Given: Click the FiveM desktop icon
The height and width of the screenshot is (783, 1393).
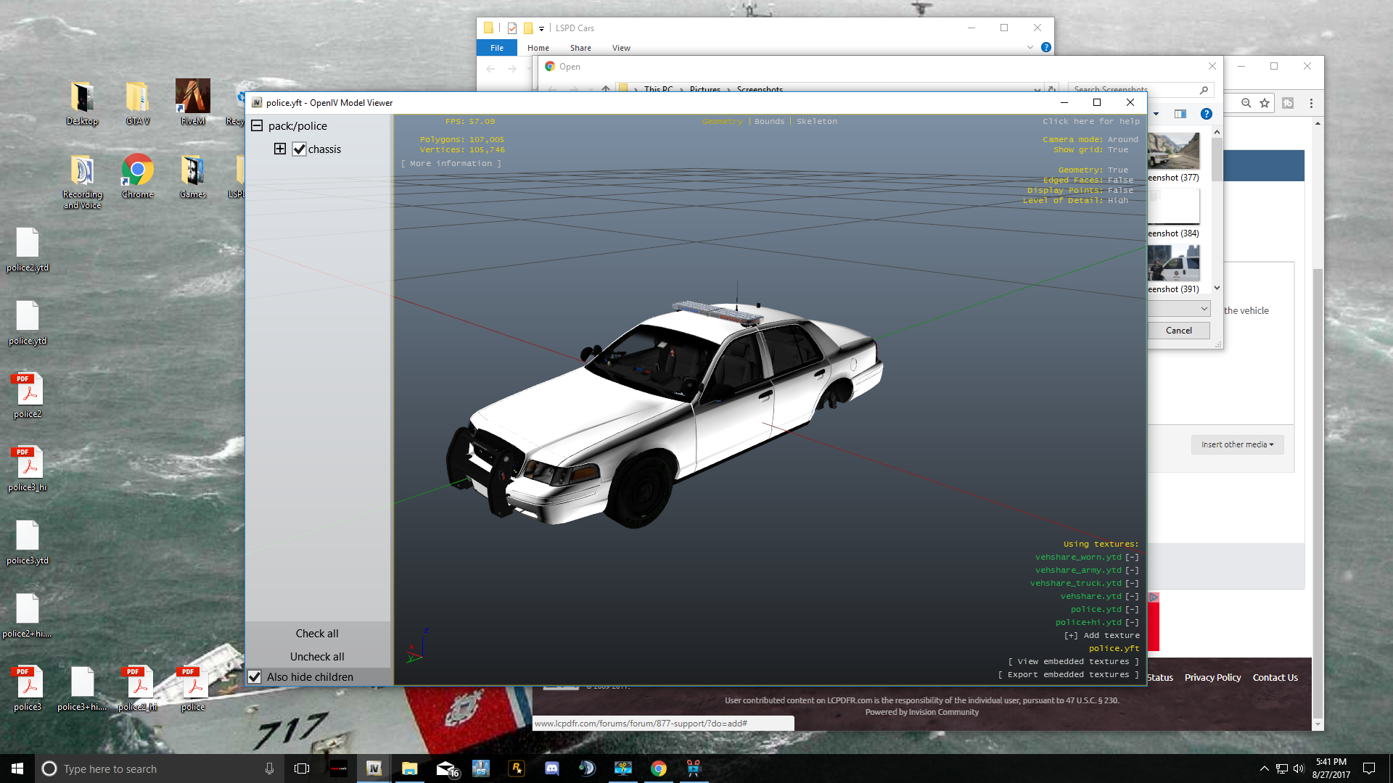Looking at the screenshot, I should click(x=192, y=98).
